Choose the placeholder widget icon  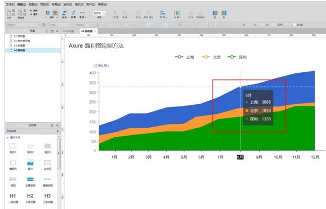(x=47, y=162)
